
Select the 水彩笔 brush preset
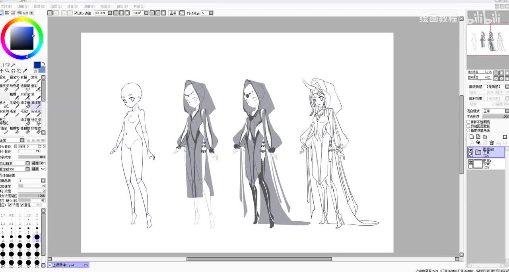(x=25, y=97)
